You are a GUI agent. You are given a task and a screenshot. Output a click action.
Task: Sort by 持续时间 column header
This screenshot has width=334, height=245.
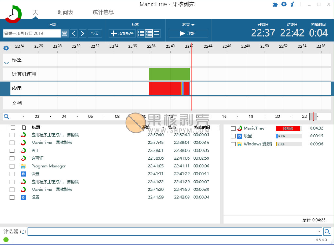(202, 128)
